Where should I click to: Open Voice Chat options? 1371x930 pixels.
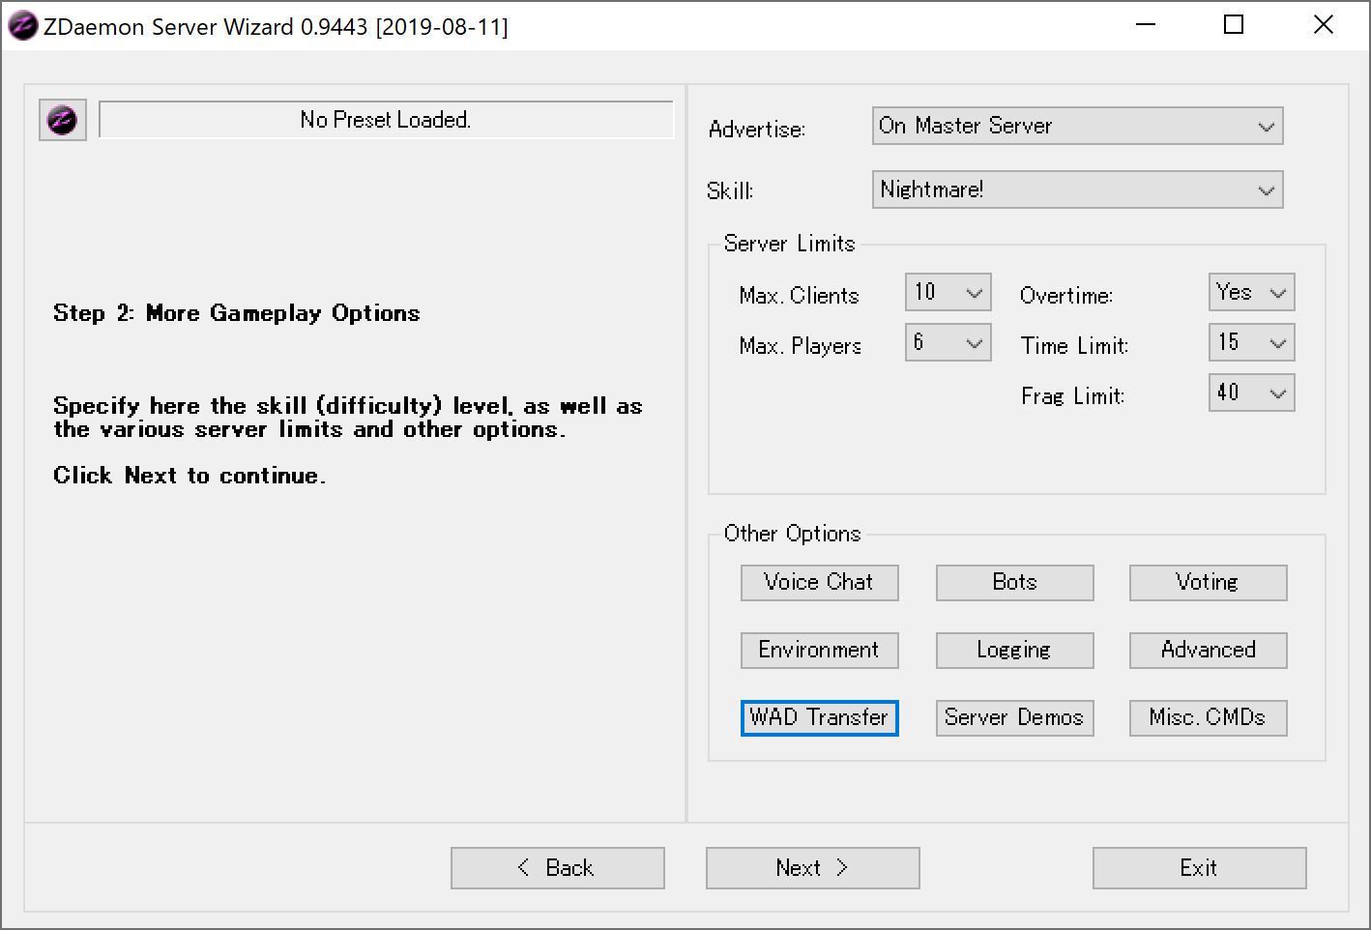click(x=819, y=583)
